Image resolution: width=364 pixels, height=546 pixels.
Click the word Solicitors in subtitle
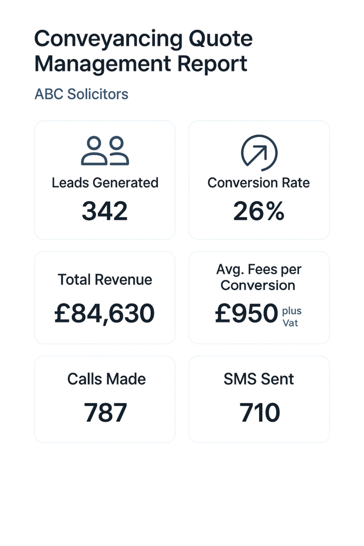98,94
